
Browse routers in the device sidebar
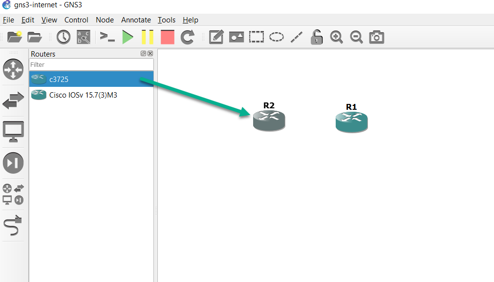[x=13, y=69]
